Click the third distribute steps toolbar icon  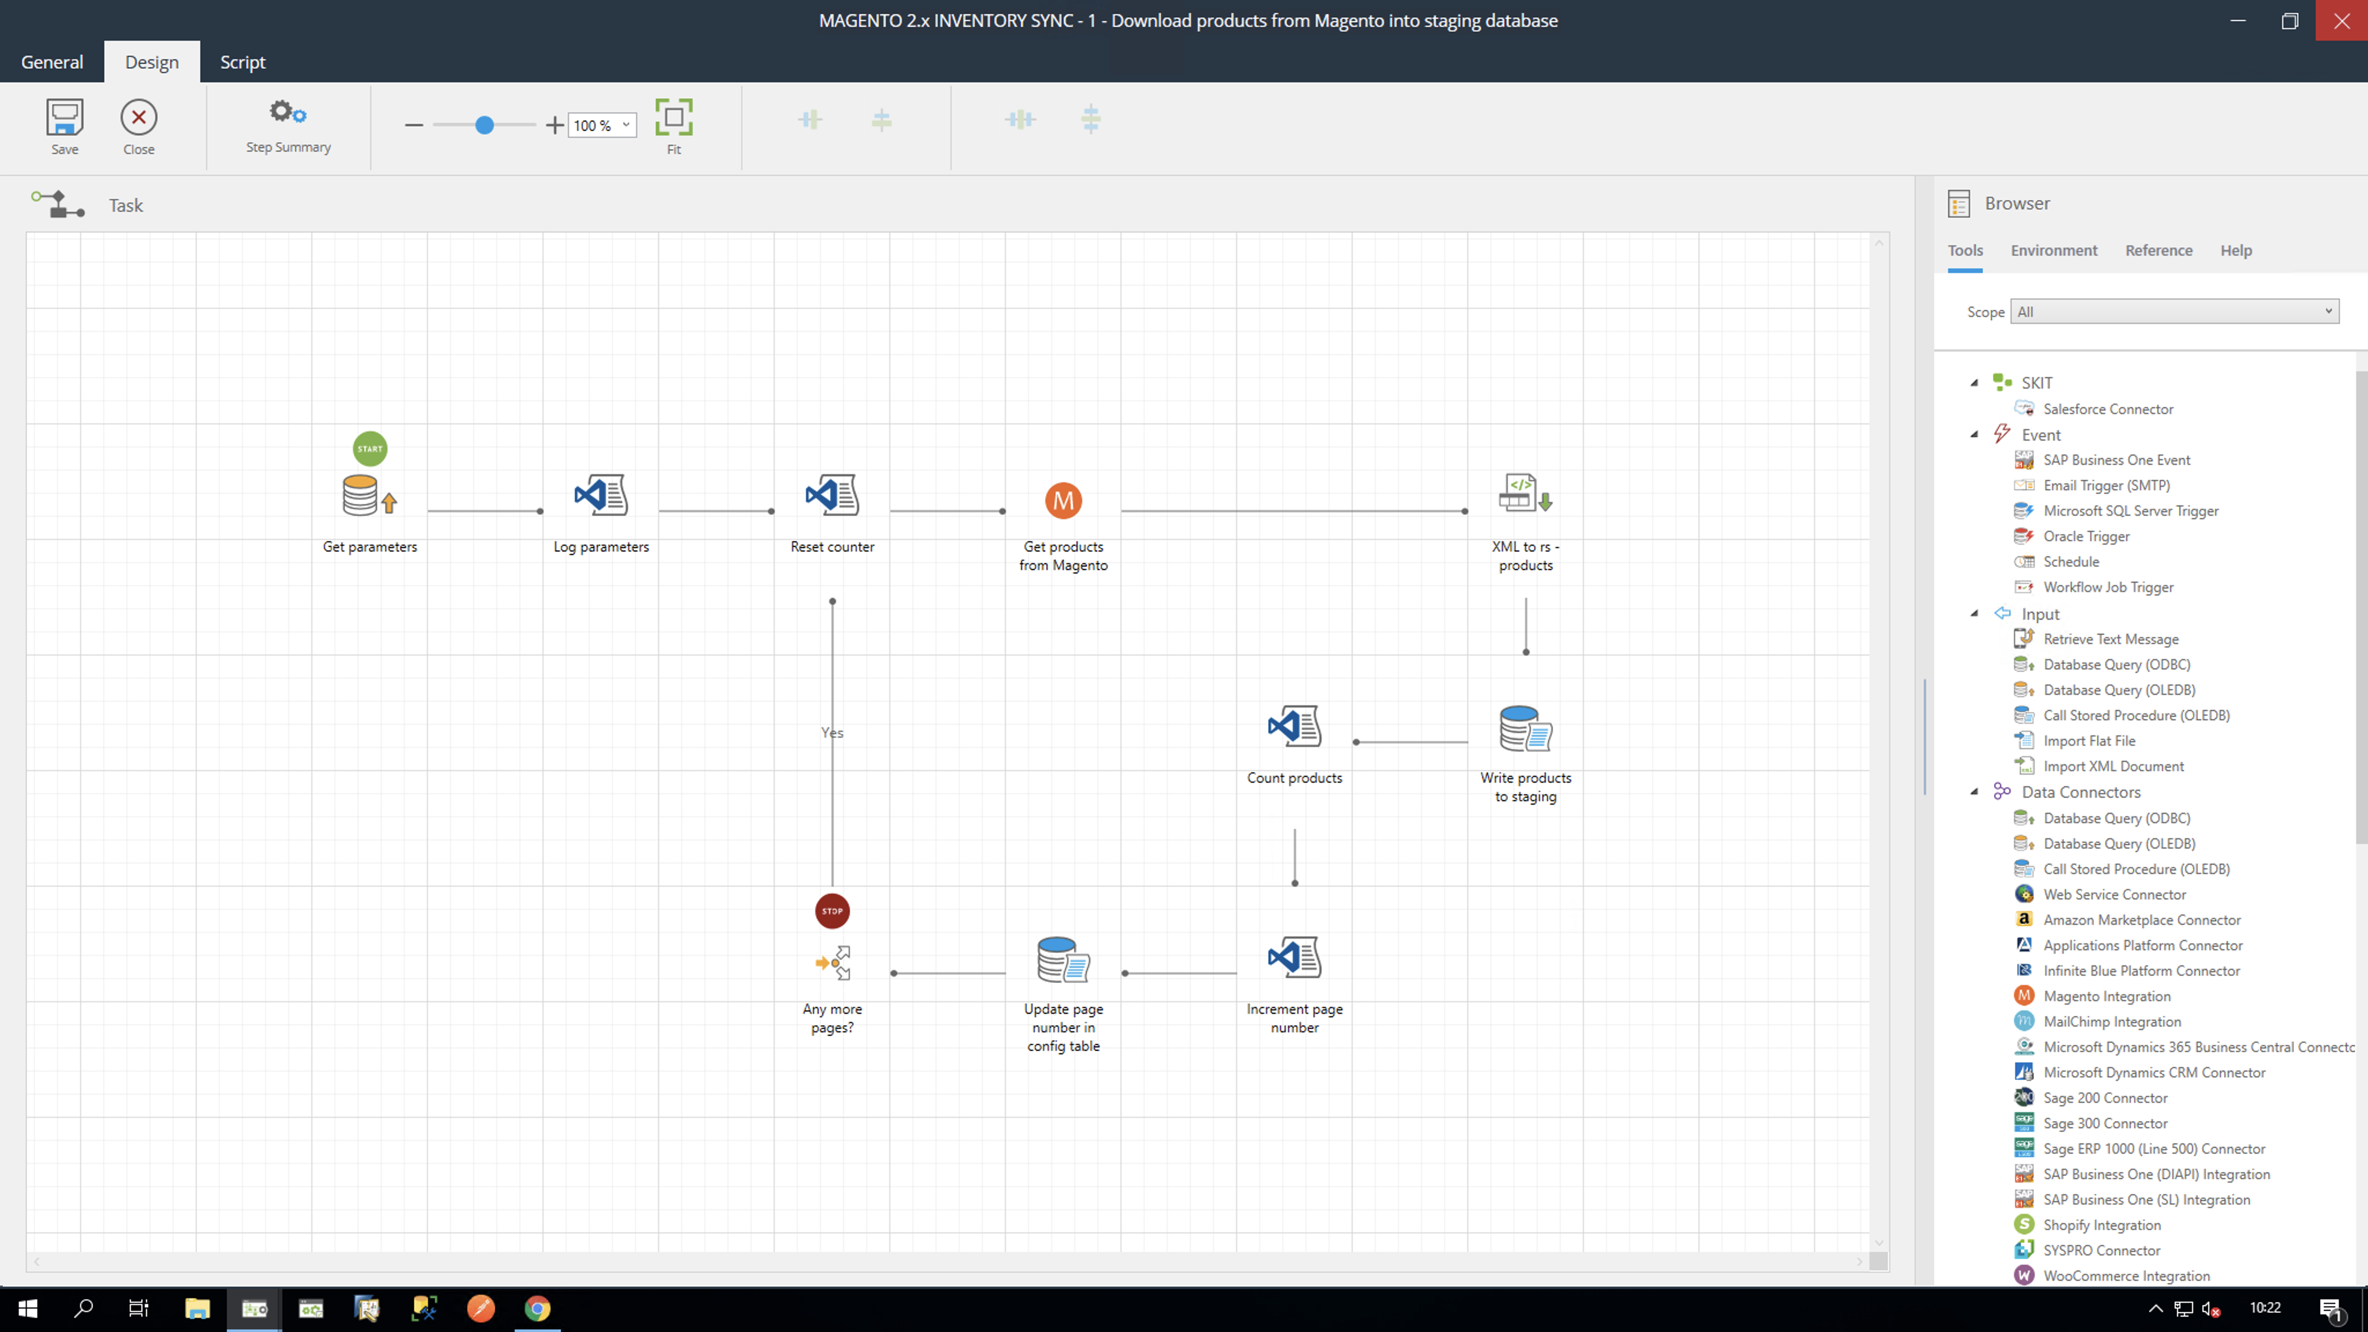(x=1020, y=120)
